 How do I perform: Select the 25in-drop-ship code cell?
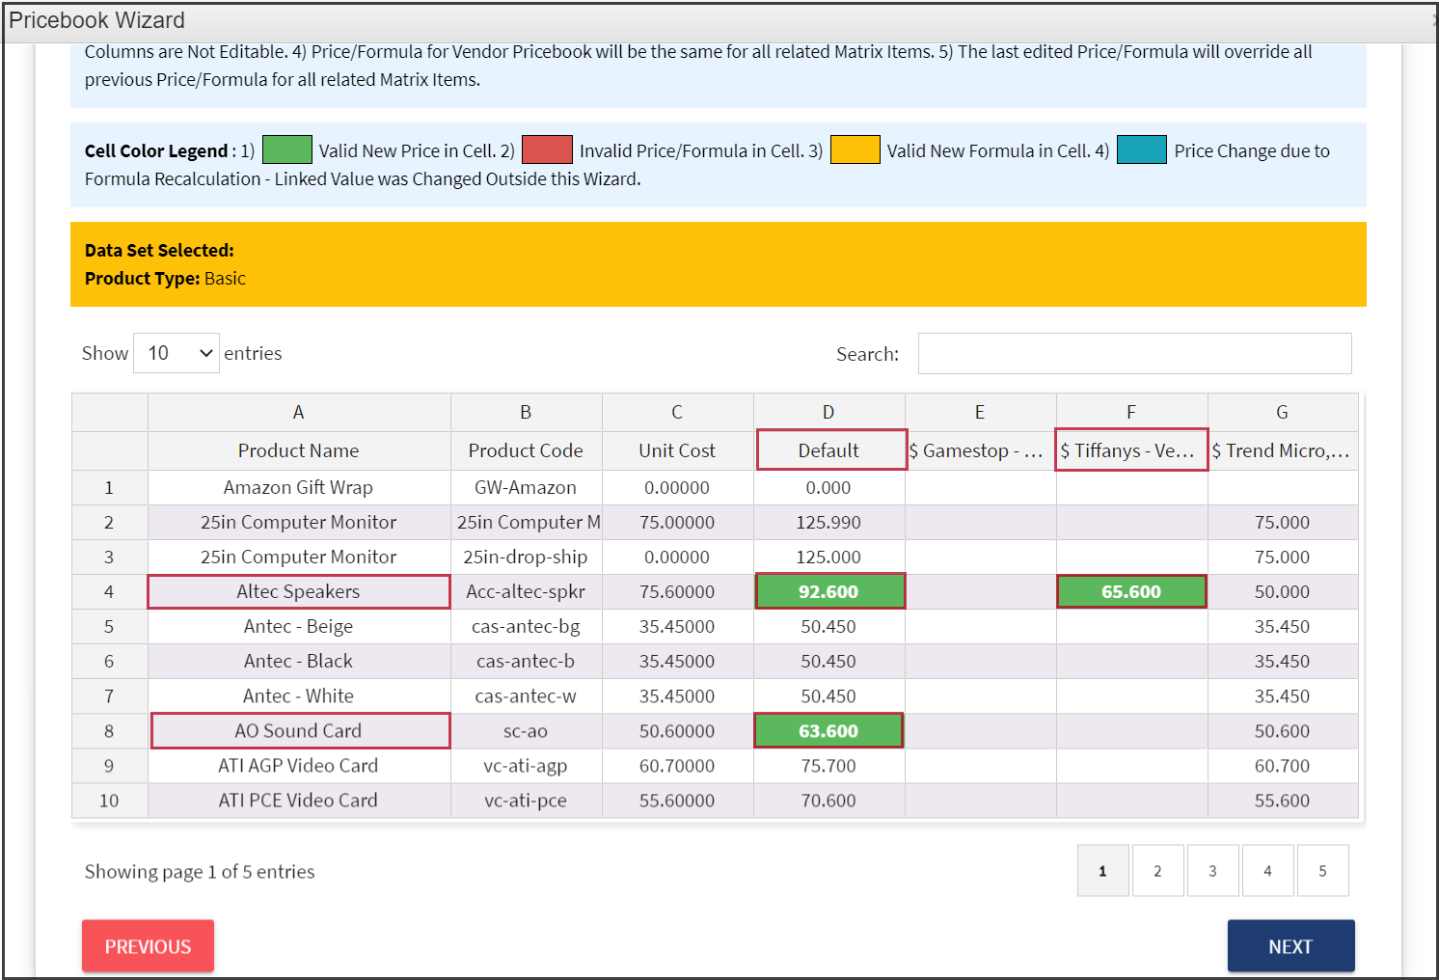[x=526, y=557]
